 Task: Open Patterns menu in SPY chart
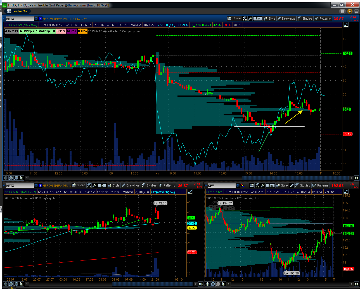coord(320,185)
